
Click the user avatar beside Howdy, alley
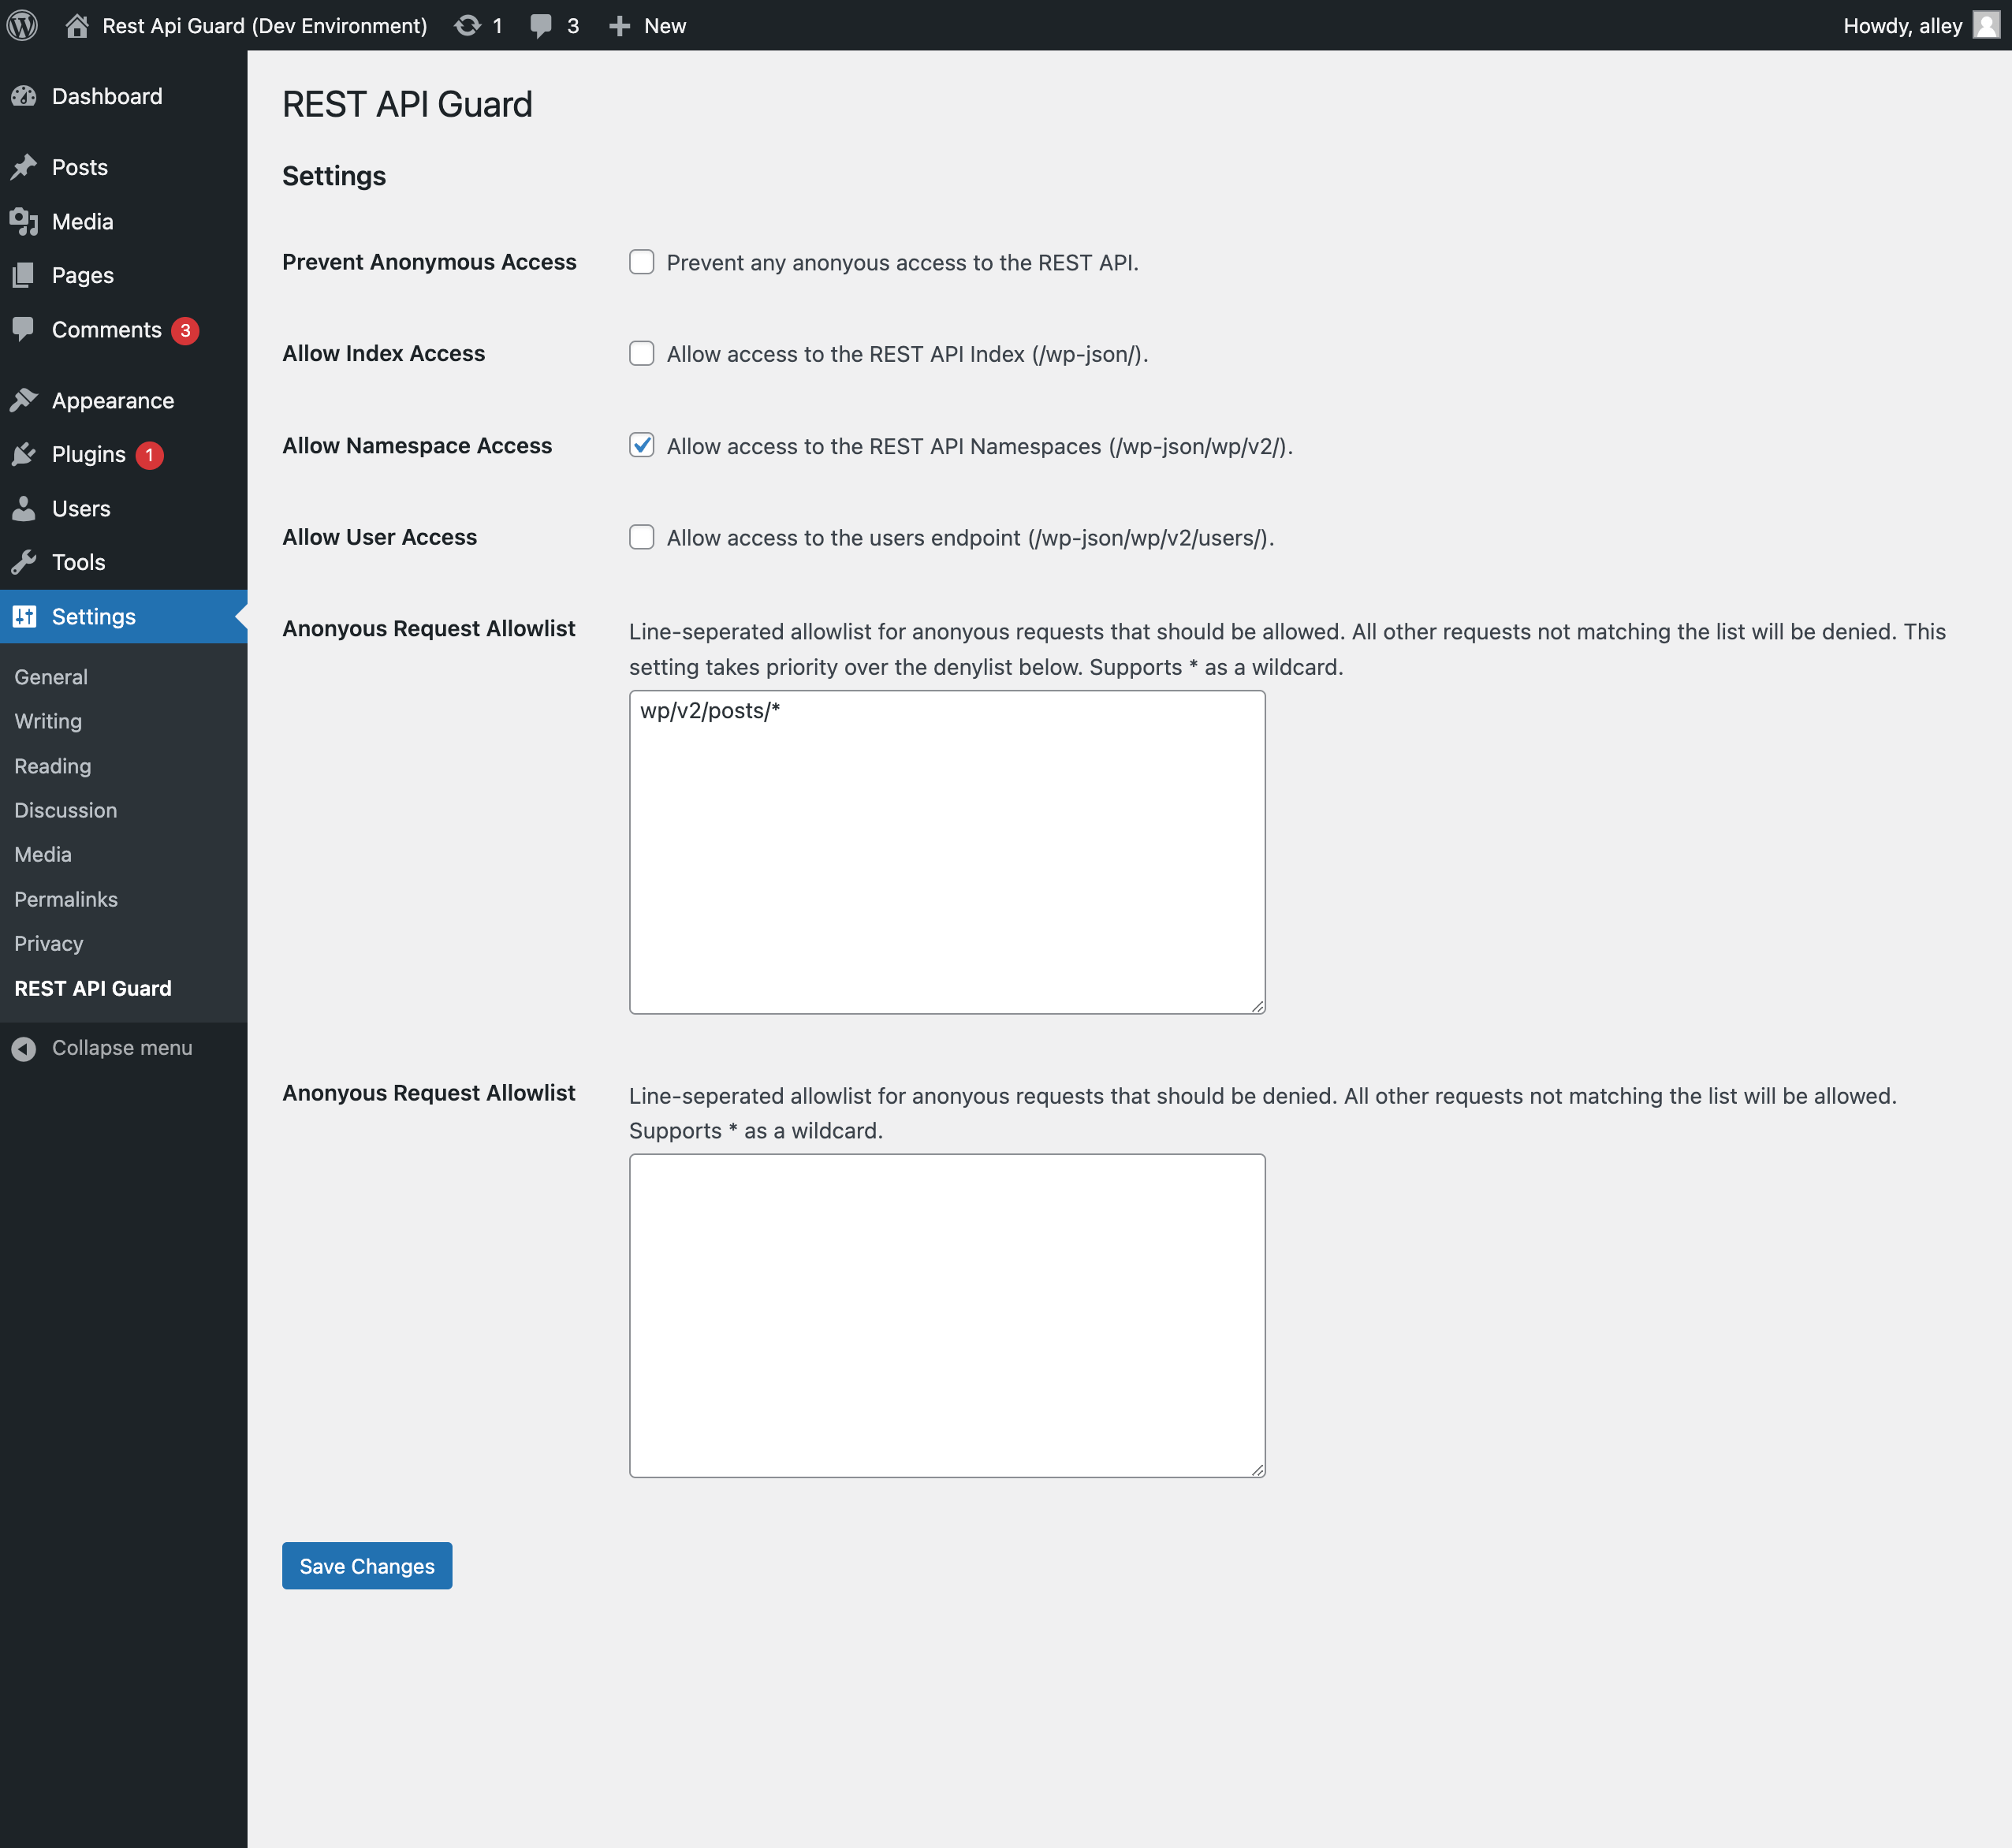1985,25
